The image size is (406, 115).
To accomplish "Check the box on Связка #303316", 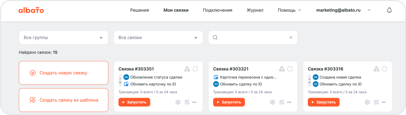I will coord(384,69).
